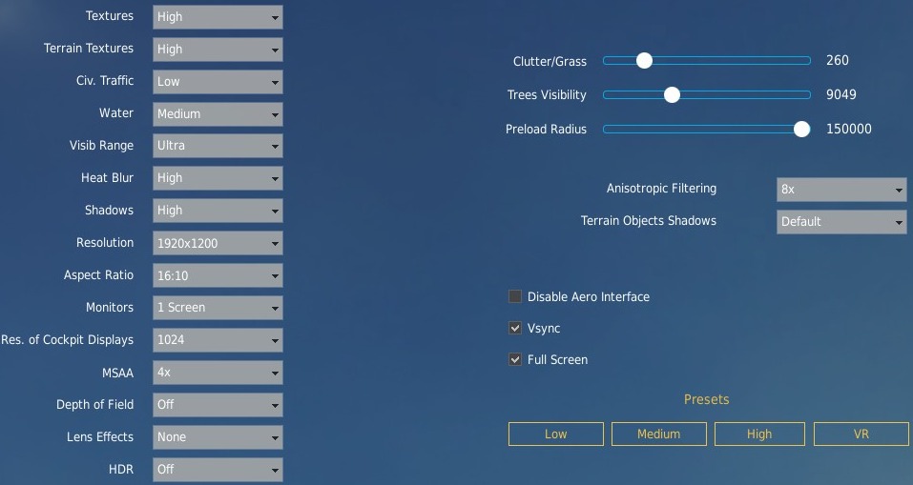Click the Clutter/Grass label
The image size is (913, 485).
[550, 62]
